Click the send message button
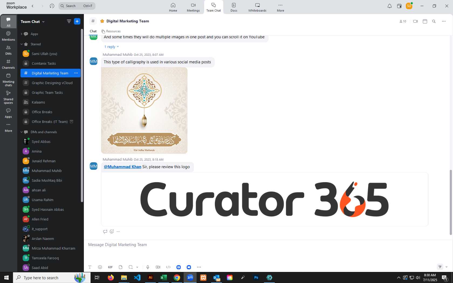 [x=440, y=267]
